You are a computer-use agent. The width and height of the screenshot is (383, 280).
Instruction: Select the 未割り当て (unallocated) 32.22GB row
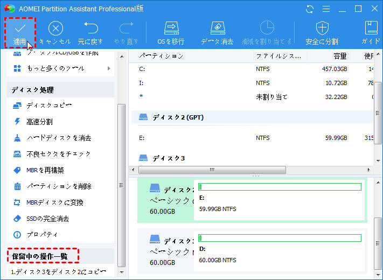coord(253,97)
